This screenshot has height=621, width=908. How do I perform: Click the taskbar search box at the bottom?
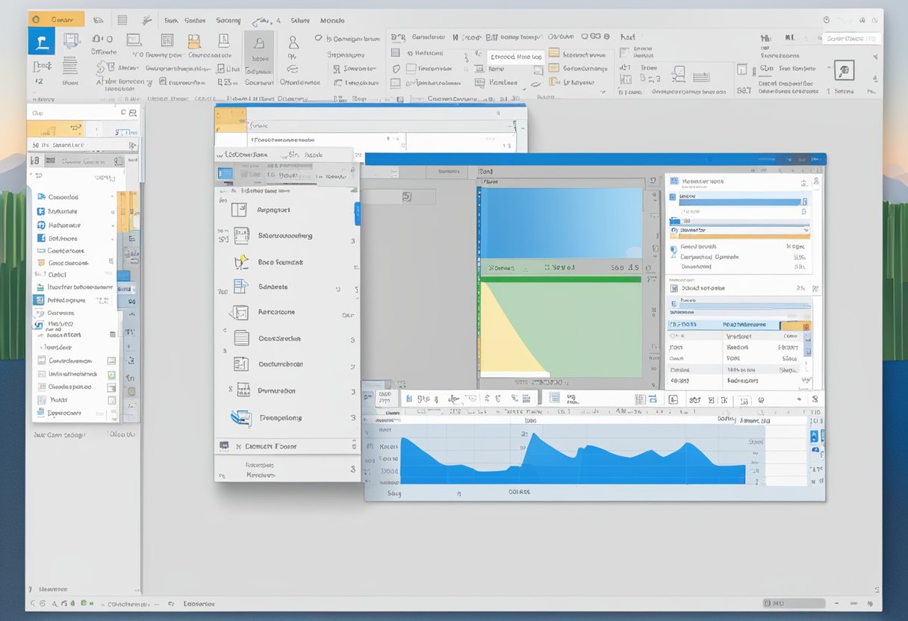tap(794, 603)
